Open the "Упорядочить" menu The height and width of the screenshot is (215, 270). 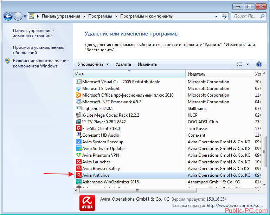(x=93, y=64)
